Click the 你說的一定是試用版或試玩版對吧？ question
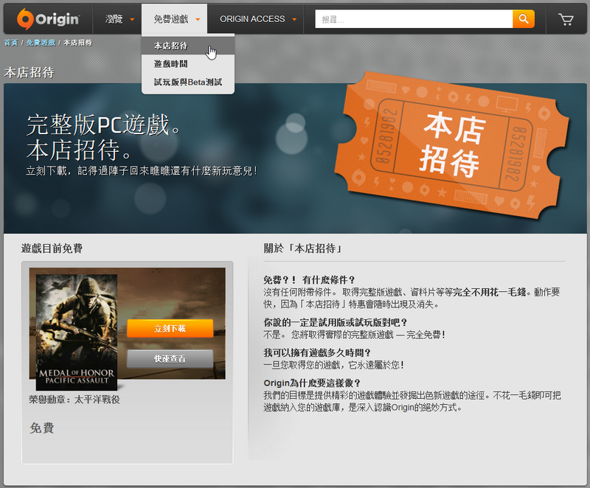The height and width of the screenshot is (488, 590). tap(336, 322)
